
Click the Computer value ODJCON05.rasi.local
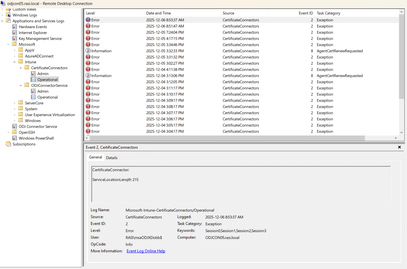(222, 237)
